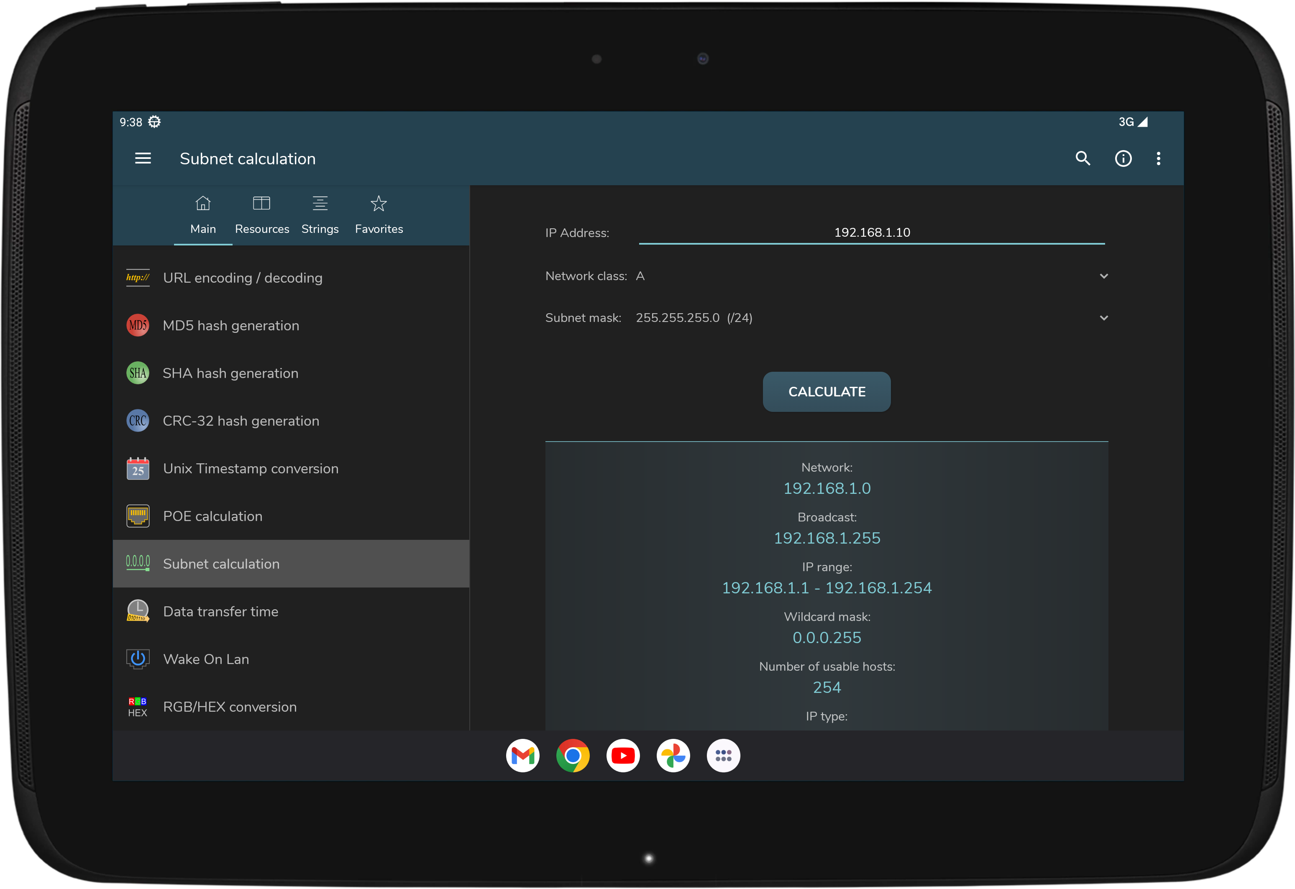Click the URL encoding http icon
Screen dimensions: 1295x889
138,277
